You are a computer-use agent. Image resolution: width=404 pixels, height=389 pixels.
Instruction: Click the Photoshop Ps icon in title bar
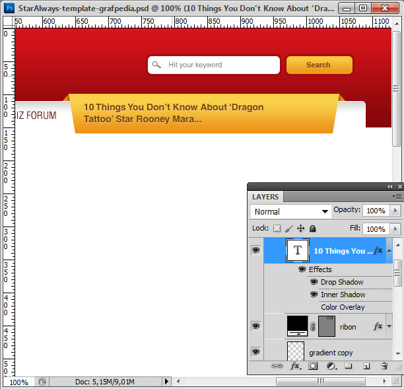click(9, 8)
